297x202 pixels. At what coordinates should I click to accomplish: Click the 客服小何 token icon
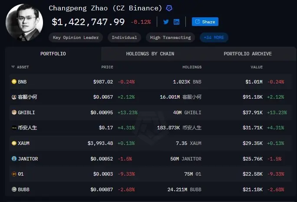point(14,97)
